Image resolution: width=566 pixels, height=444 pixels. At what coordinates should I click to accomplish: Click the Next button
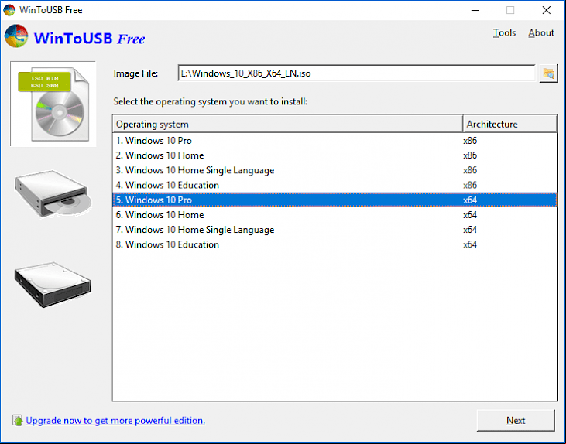516,421
